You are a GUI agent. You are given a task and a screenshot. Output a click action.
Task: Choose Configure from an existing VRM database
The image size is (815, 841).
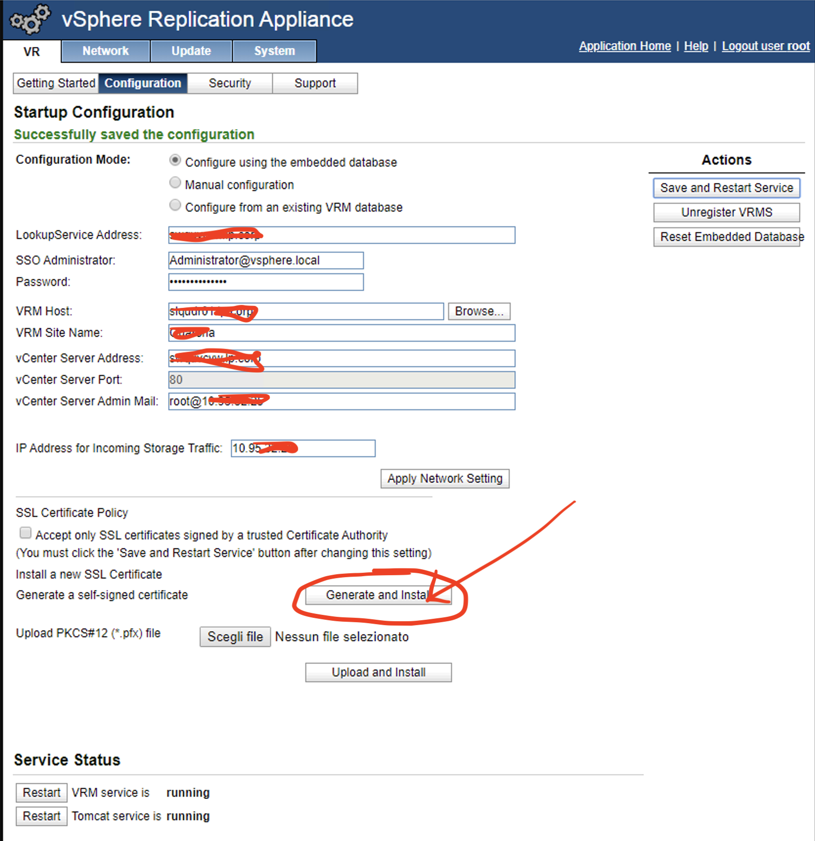coord(175,205)
